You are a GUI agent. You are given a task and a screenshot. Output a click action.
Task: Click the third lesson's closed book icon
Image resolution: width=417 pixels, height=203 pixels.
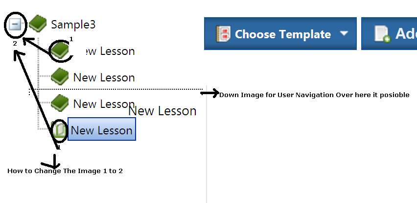pos(60,103)
